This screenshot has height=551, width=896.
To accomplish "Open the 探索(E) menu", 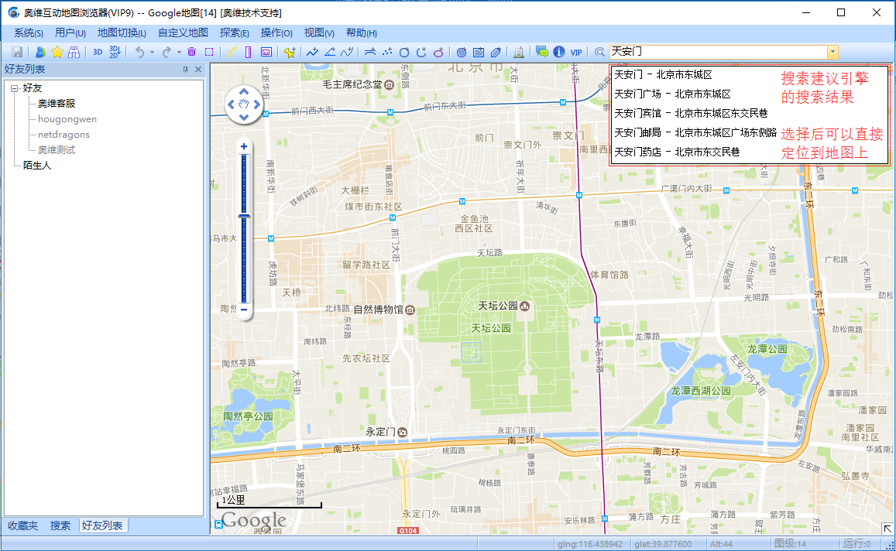I will point(235,33).
